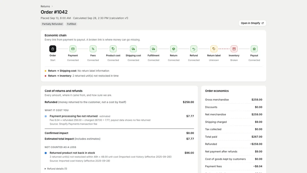The width and height of the screenshot is (307, 173).
Task: Click the red Return to Inventory dot
Action: tap(45, 76)
